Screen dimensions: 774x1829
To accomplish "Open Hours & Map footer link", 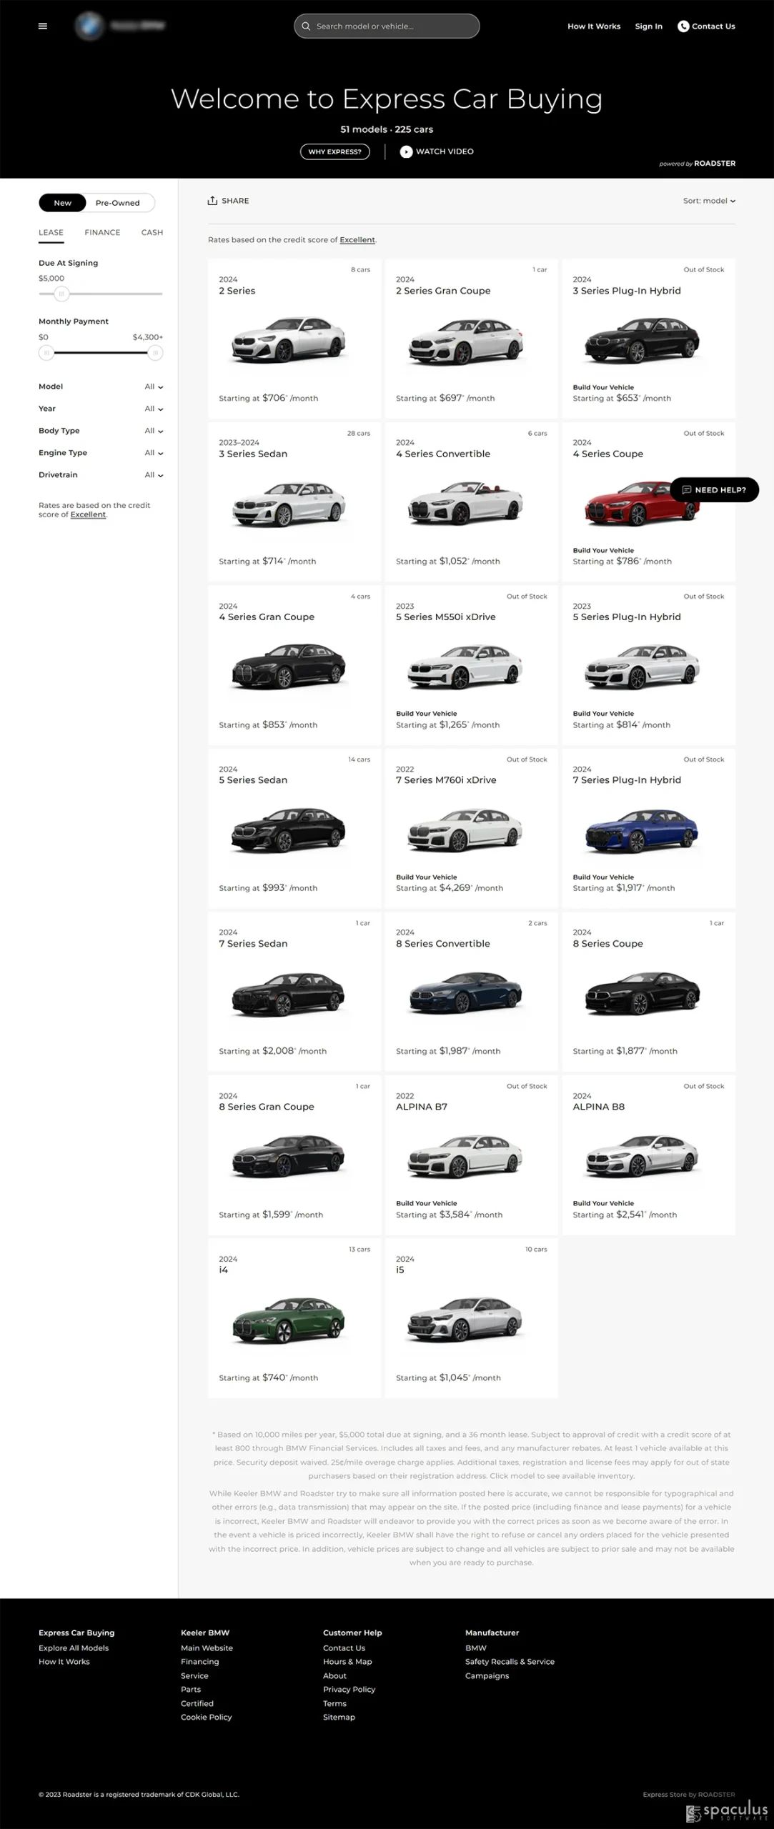I will click(347, 1662).
